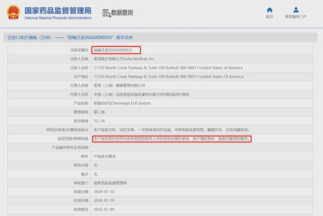323x216 pixels.
Task: Open the 数据查询 search icon
Action: pos(107,13)
